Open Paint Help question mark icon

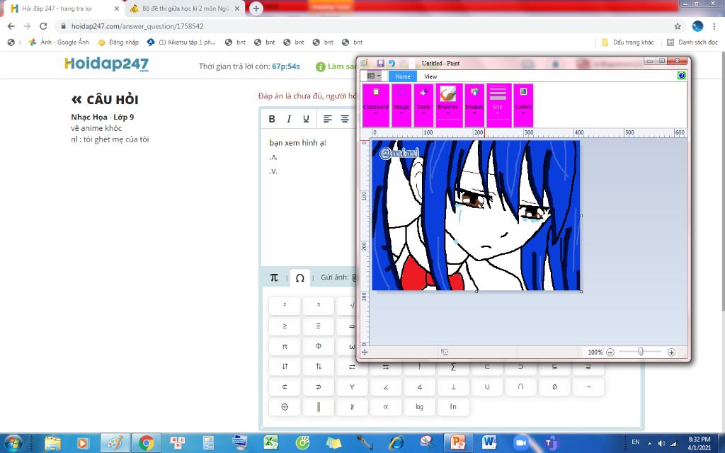tap(682, 75)
